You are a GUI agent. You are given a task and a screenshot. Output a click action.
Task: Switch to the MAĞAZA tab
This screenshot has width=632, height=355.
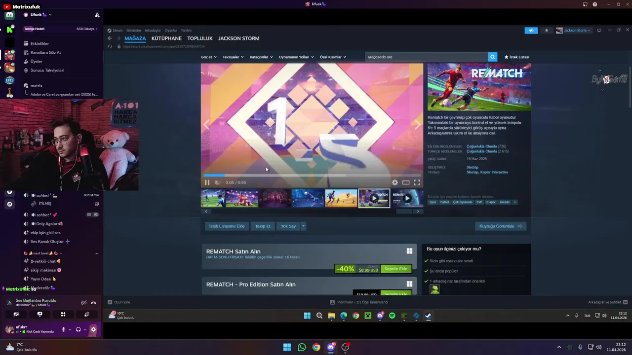pyautogui.click(x=135, y=38)
